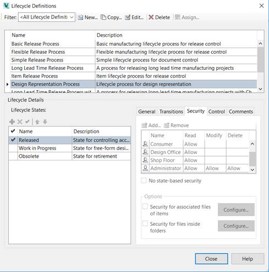Open the Control tab

[x=217, y=112]
